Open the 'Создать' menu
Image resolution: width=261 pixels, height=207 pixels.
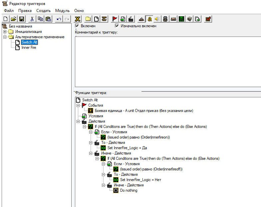(43, 11)
